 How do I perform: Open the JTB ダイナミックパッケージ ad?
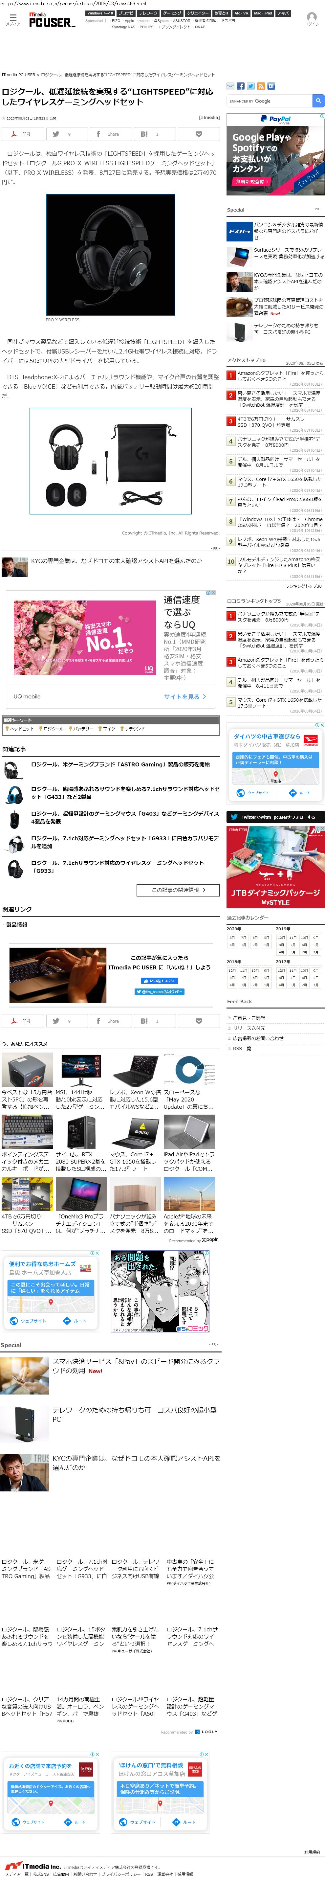pos(275,867)
